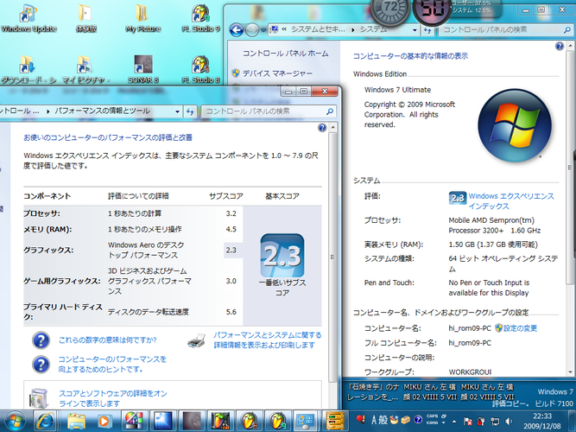Viewport: 576px width, 432px height.
Task: Select the ダウンロード shortcut on desktop
Action: [x=28, y=70]
